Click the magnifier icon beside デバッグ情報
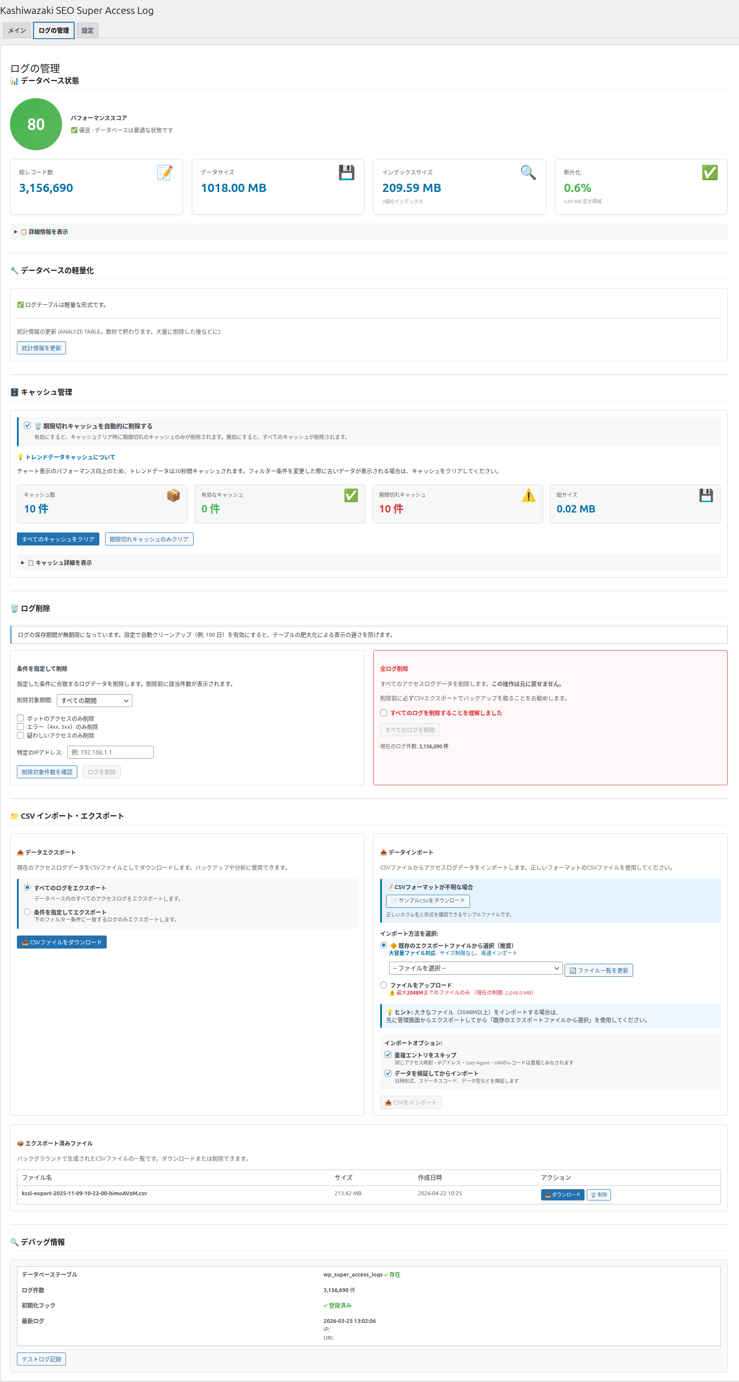 [x=14, y=1242]
